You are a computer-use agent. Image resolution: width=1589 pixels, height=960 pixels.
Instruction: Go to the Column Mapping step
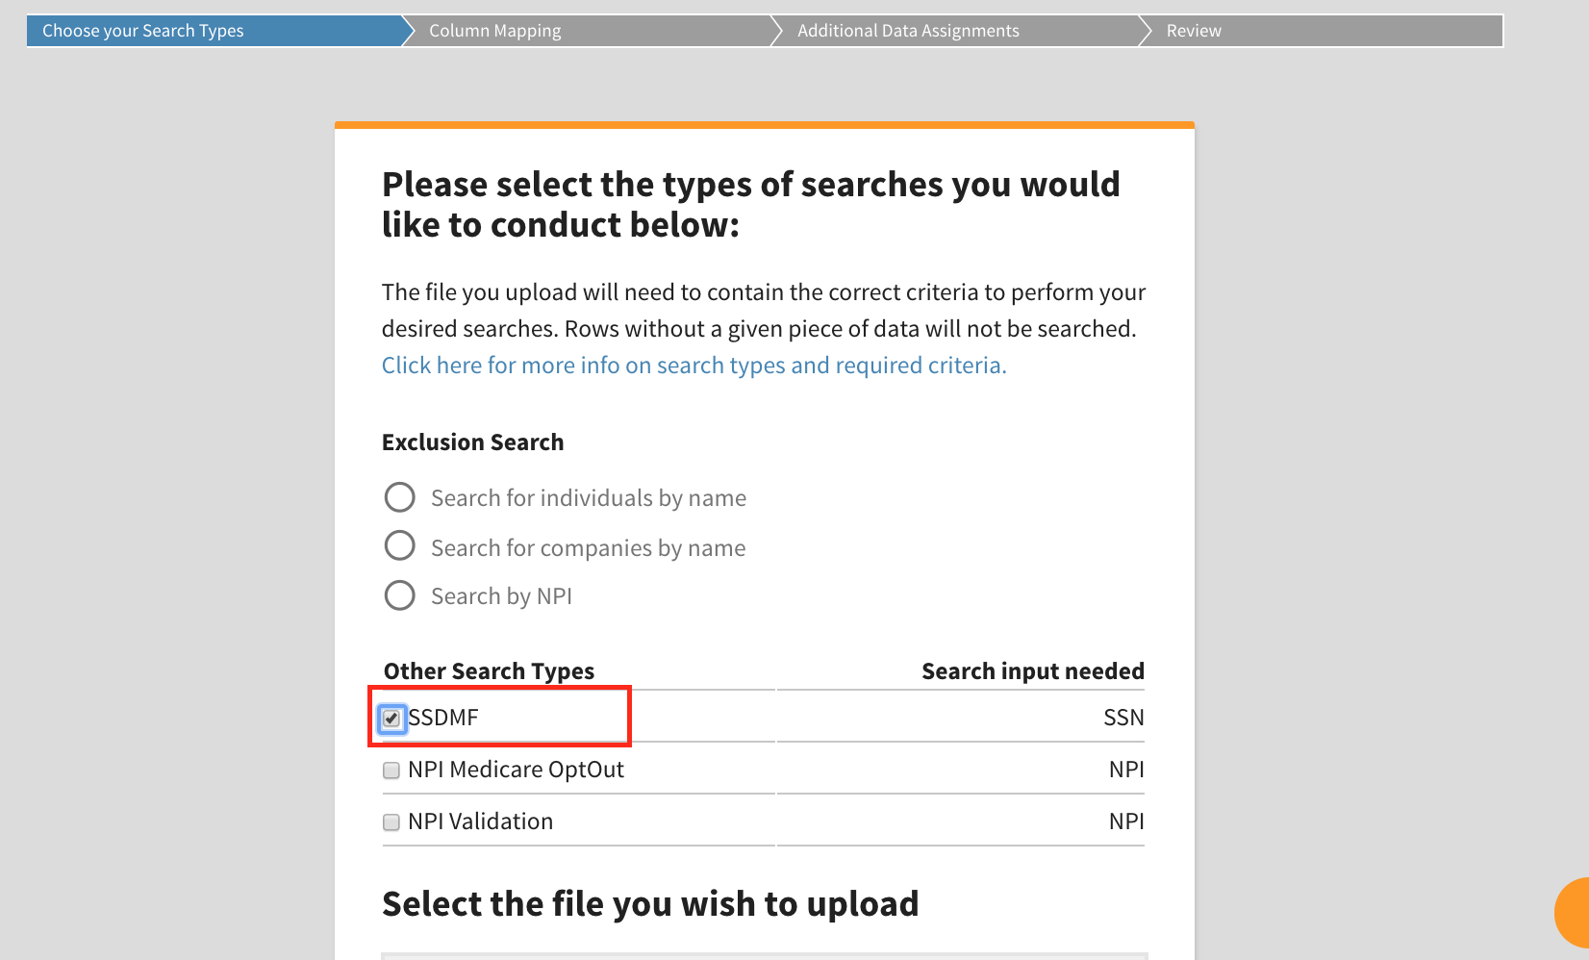(x=494, y=30)
